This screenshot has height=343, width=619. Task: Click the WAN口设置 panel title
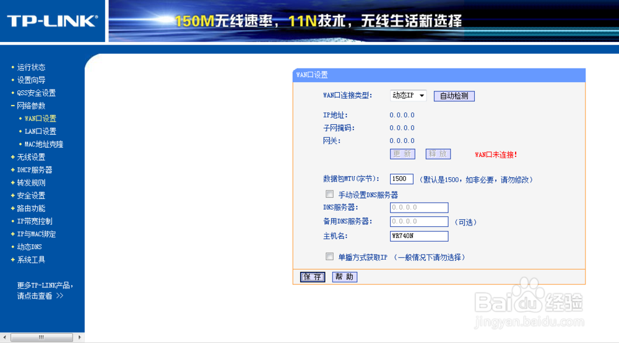(312, 75)
